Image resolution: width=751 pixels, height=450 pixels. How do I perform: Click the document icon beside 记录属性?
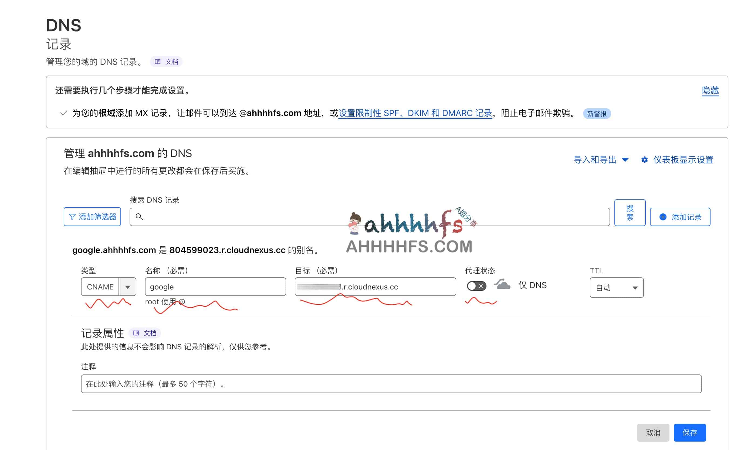point(137,333)
